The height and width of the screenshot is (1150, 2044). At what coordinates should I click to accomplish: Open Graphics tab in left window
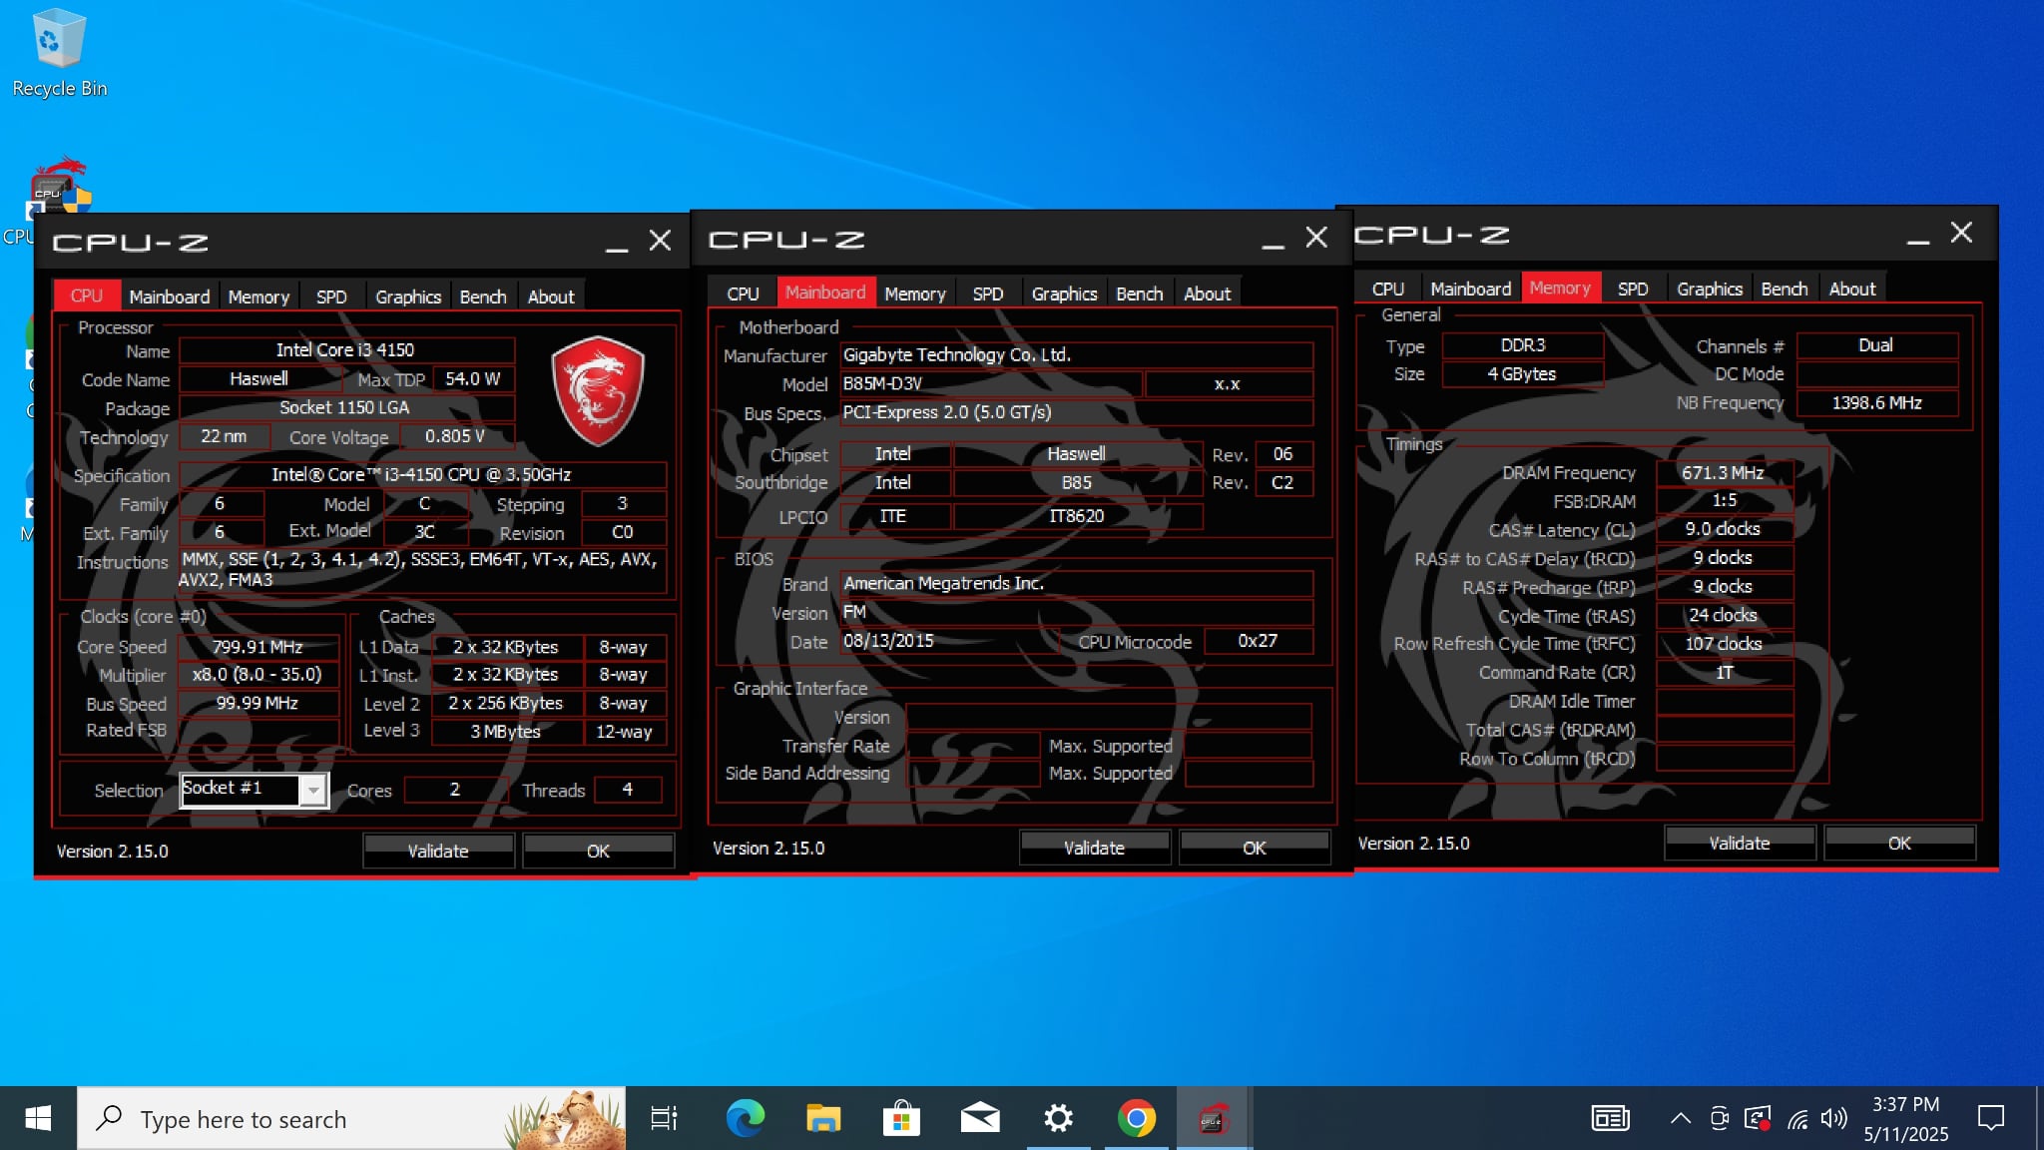(x=408, y=296)
